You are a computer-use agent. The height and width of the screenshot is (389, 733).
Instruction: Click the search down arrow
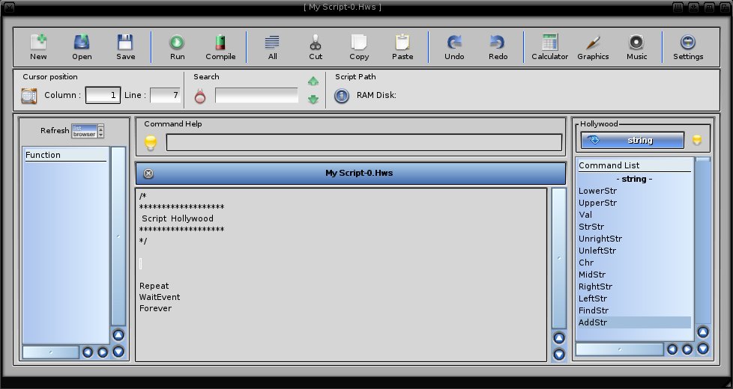tap(313, 99)
